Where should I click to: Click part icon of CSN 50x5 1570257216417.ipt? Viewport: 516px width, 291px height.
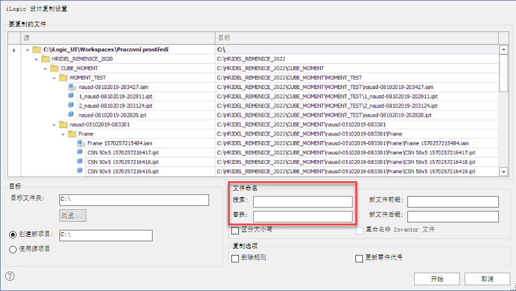point(79,152)
